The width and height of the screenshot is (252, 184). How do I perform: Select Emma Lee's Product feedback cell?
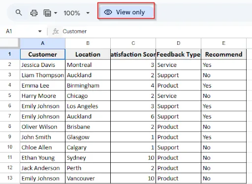pyautogui.click(x=179, y=86)
